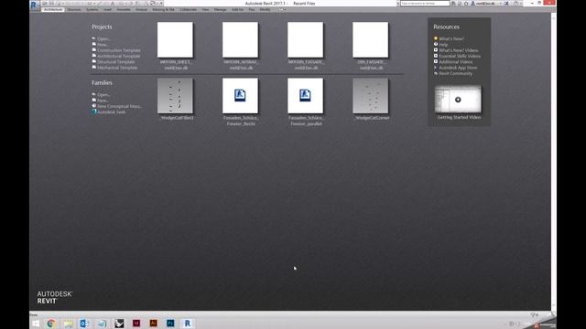586x329 pixels.
Task: Select the Analyze ribbon tab
Action: (x=141, y=10)
